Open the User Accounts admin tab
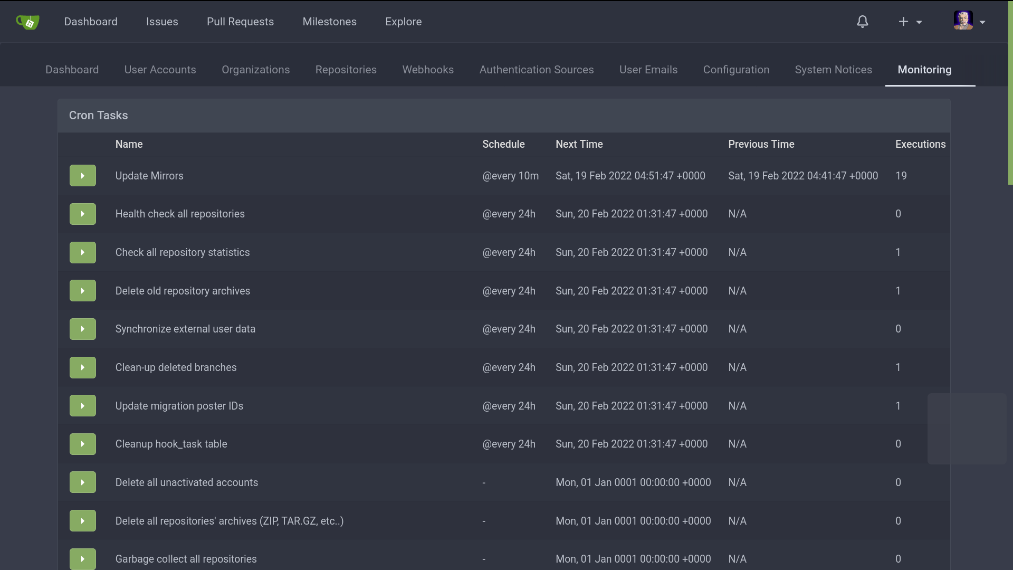This screenshot has width=1013, height=570. point(160,70)
